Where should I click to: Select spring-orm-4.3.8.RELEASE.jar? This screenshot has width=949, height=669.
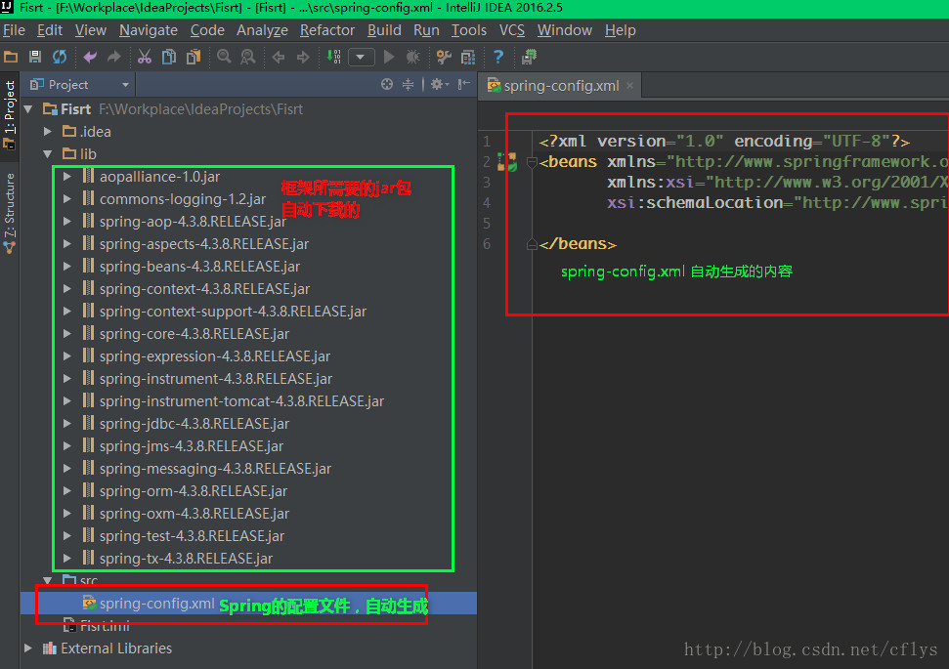click(x=194, y=490)
